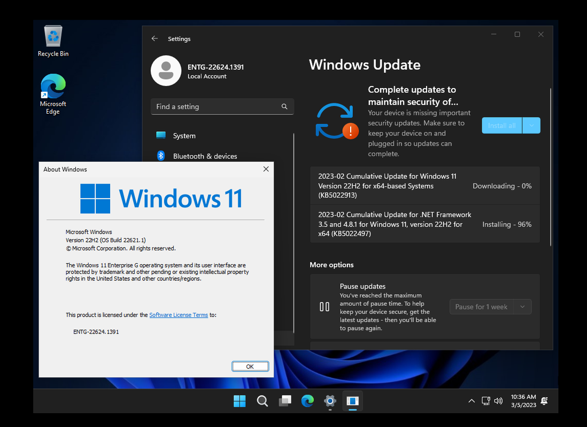Click the search magnifier in Find a setting
The height and width of the screenshot is (427, 587).
284,107
